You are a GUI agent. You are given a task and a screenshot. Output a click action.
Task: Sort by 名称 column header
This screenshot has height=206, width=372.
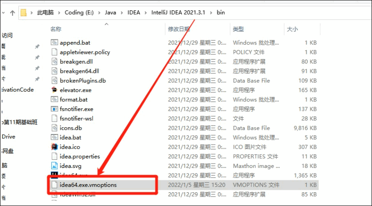tap(56, 29)
